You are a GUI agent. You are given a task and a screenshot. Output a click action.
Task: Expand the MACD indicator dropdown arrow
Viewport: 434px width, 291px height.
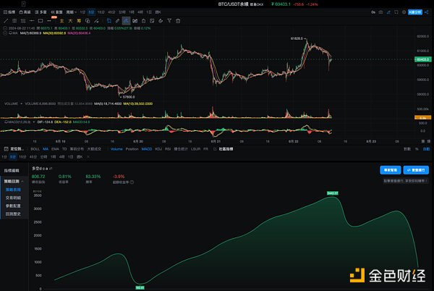click(34, 122)
